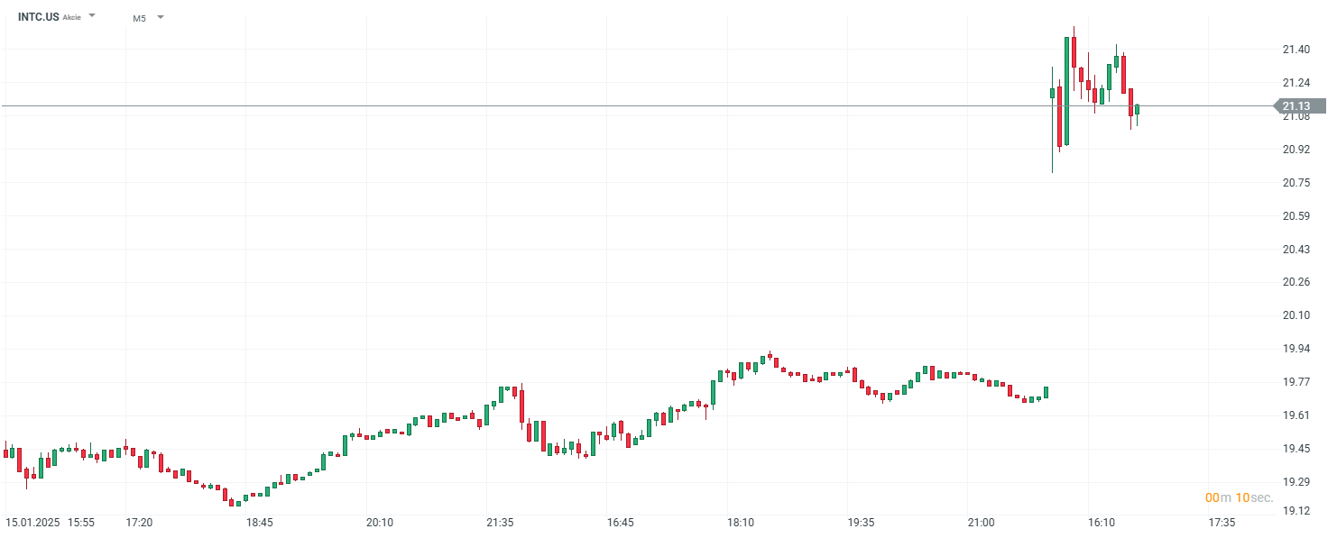Click the 21.13 current price tag
This screenshot has height=538, width=1337.
[1300, 106]
